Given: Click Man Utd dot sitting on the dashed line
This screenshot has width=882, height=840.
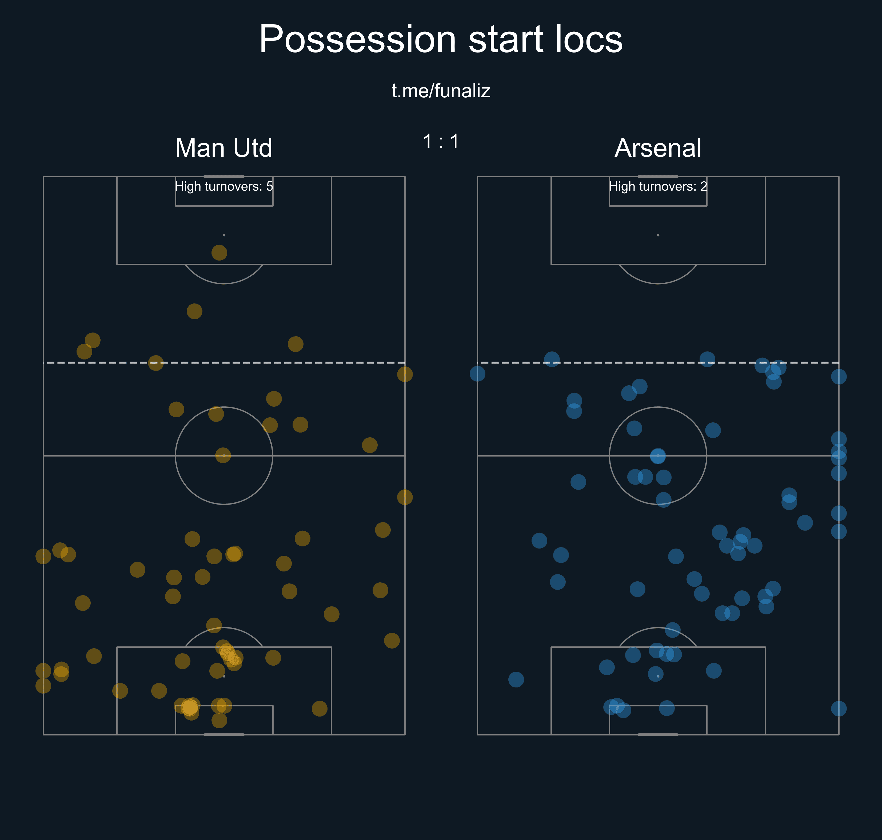Looking at the screenshot, I should click(155, 363).
